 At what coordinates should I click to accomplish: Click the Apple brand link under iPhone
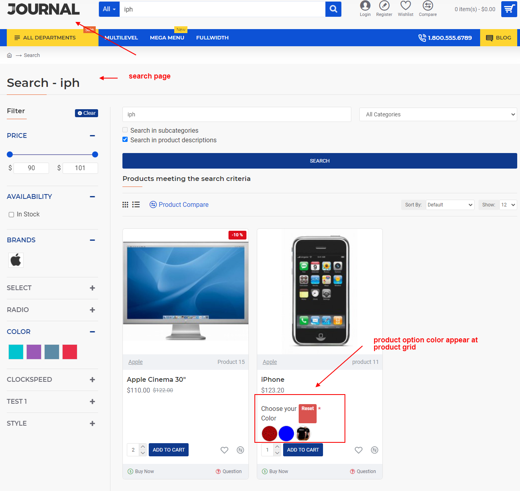[x=270, y=362]
